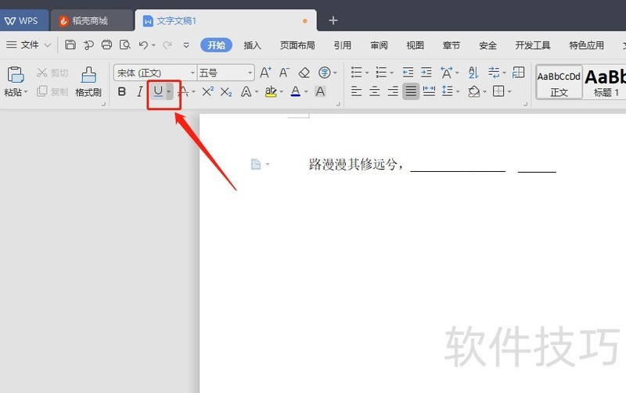This screenshot has width=626, height=393.
Task: Center align the text
Action: [x=375, y=91]
